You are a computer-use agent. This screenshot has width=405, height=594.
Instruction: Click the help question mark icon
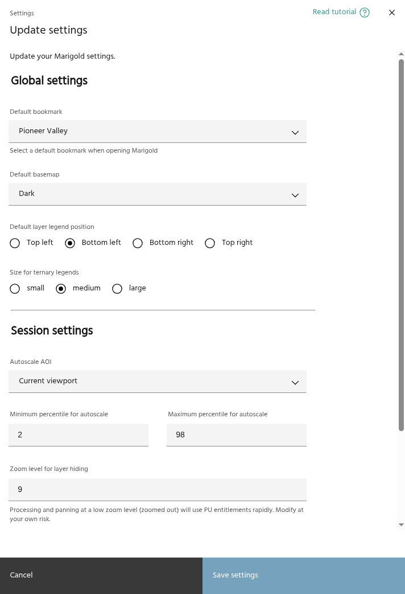(365, 13)
